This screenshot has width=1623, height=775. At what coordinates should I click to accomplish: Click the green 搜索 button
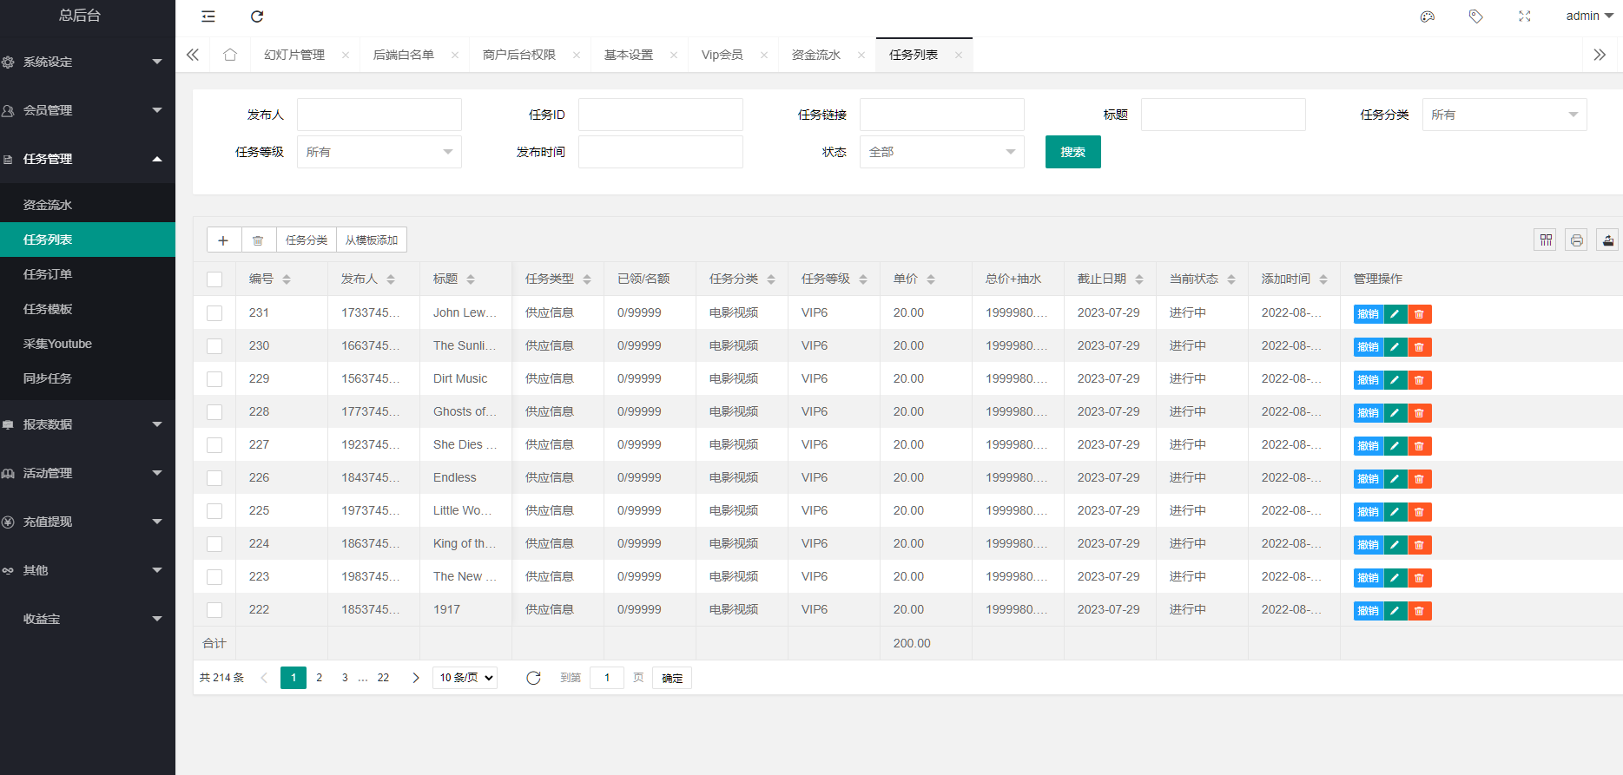click(1072, 152)
